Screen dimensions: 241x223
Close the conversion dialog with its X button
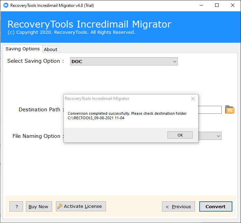click(193, 99)
